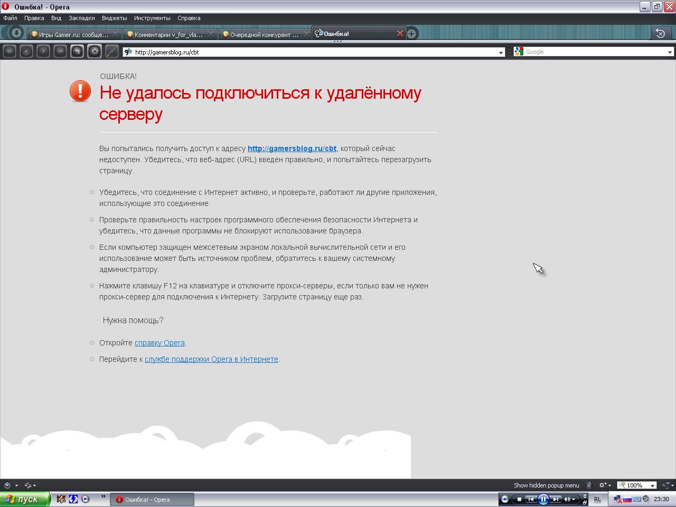Go back using the Back arrow

click(x=26, y=51)
